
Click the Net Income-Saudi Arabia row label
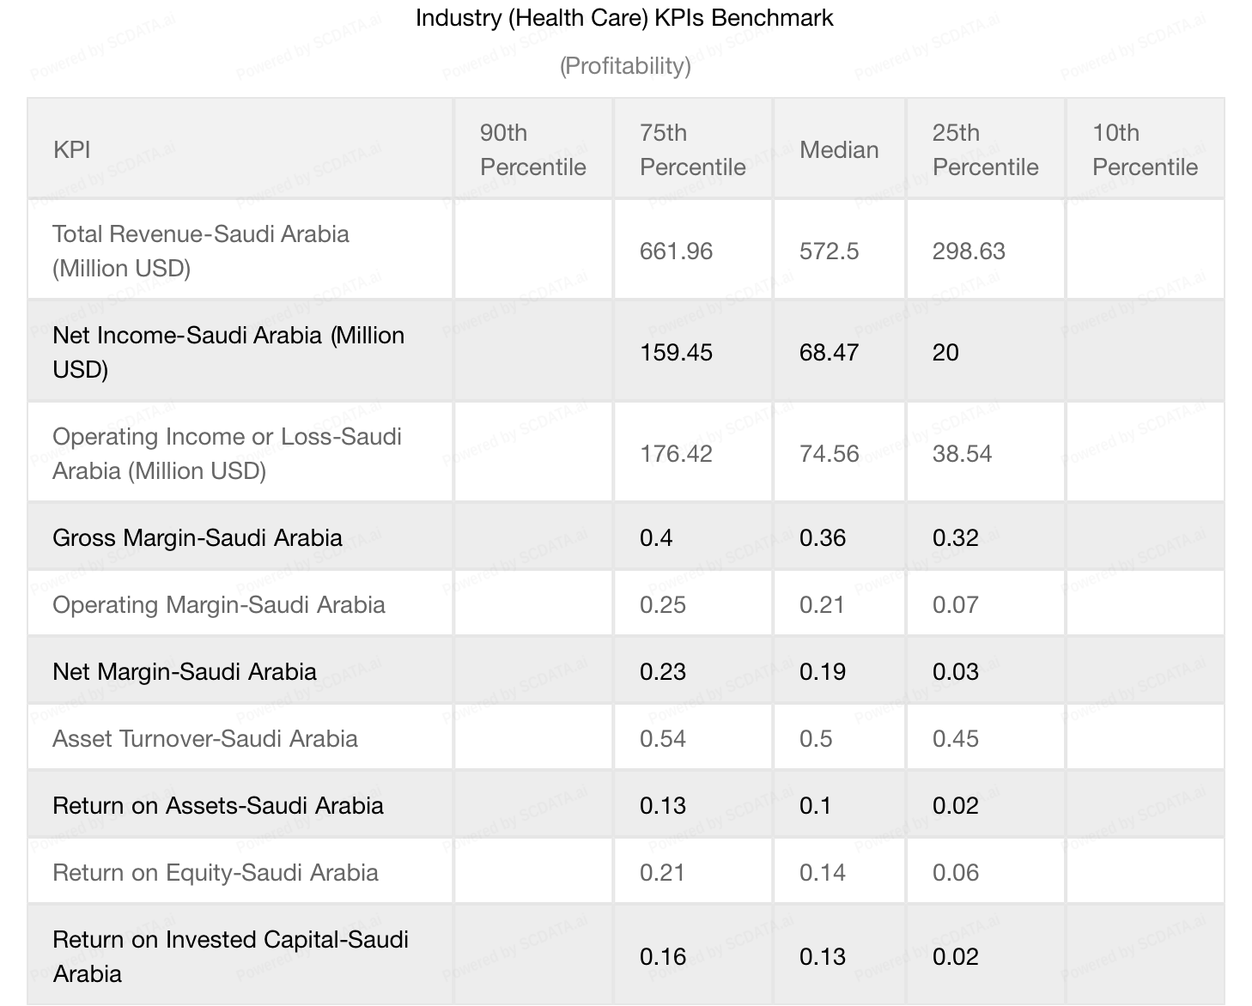click(228, 352)
